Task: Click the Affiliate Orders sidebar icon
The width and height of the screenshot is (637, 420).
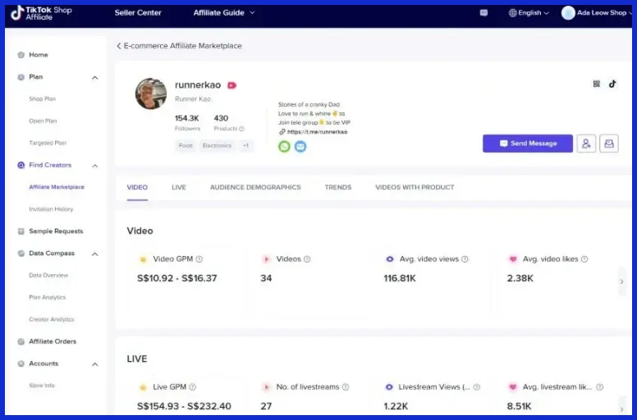Action: [x=21, y=342]
